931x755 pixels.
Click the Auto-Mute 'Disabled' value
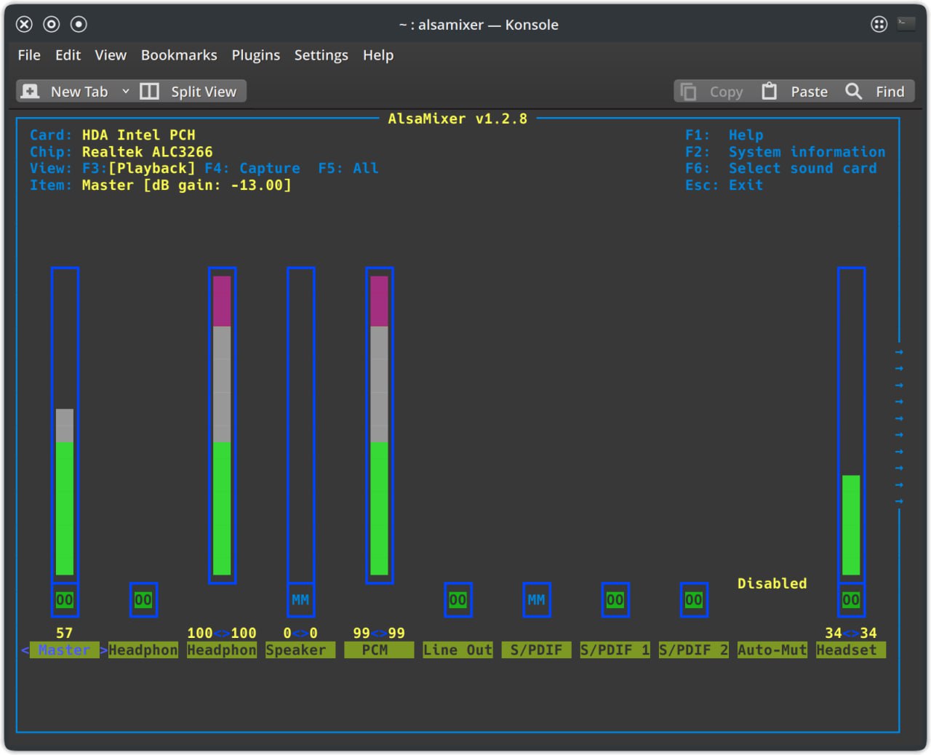[x=772, y=583]
